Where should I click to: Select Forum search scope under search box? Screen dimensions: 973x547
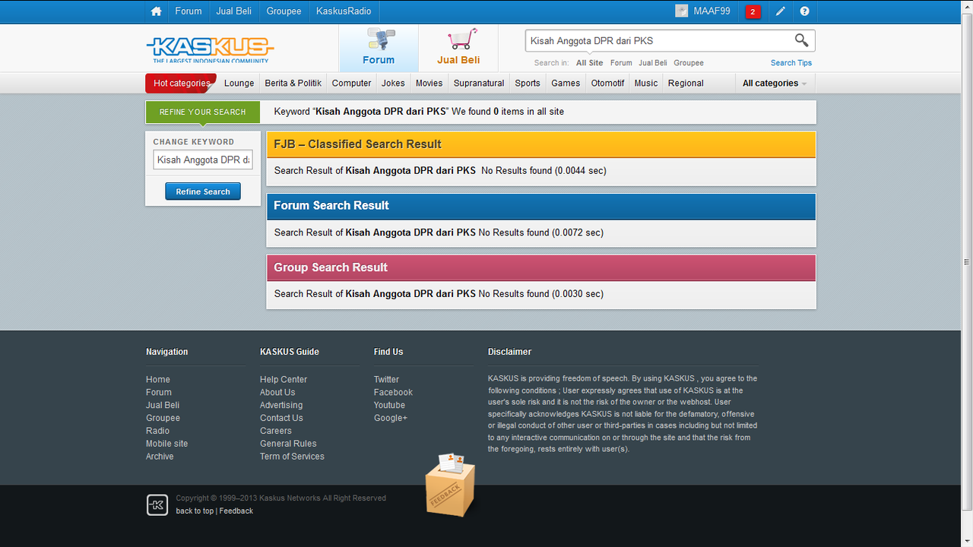coord(621,63)
